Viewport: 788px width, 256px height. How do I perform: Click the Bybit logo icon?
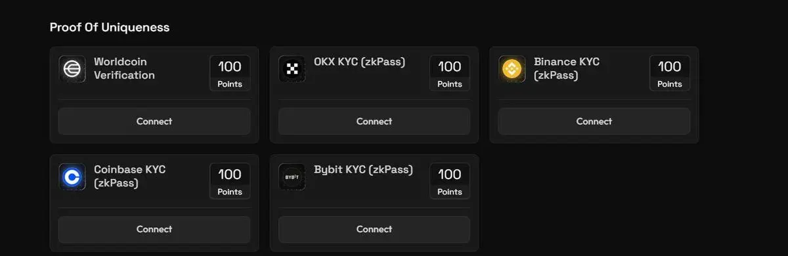click(x=292, y=177)
